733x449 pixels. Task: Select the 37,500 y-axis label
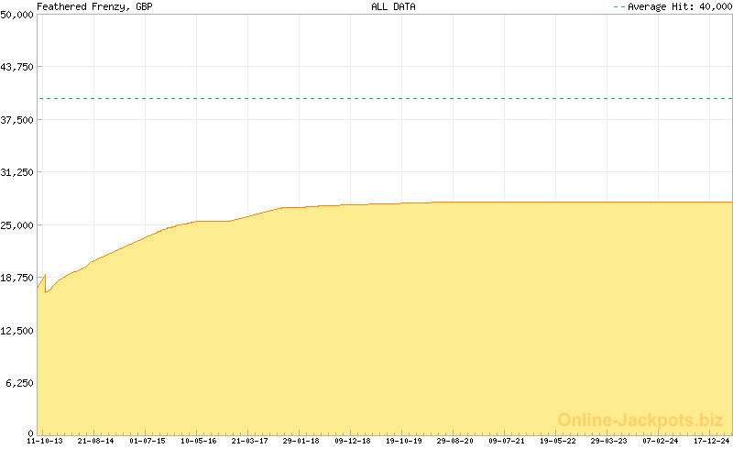(17, 120)
